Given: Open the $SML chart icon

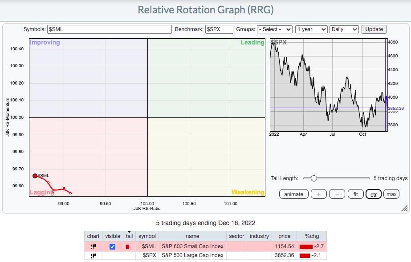Looking at the screenshot, I should [x=93, y=246].
